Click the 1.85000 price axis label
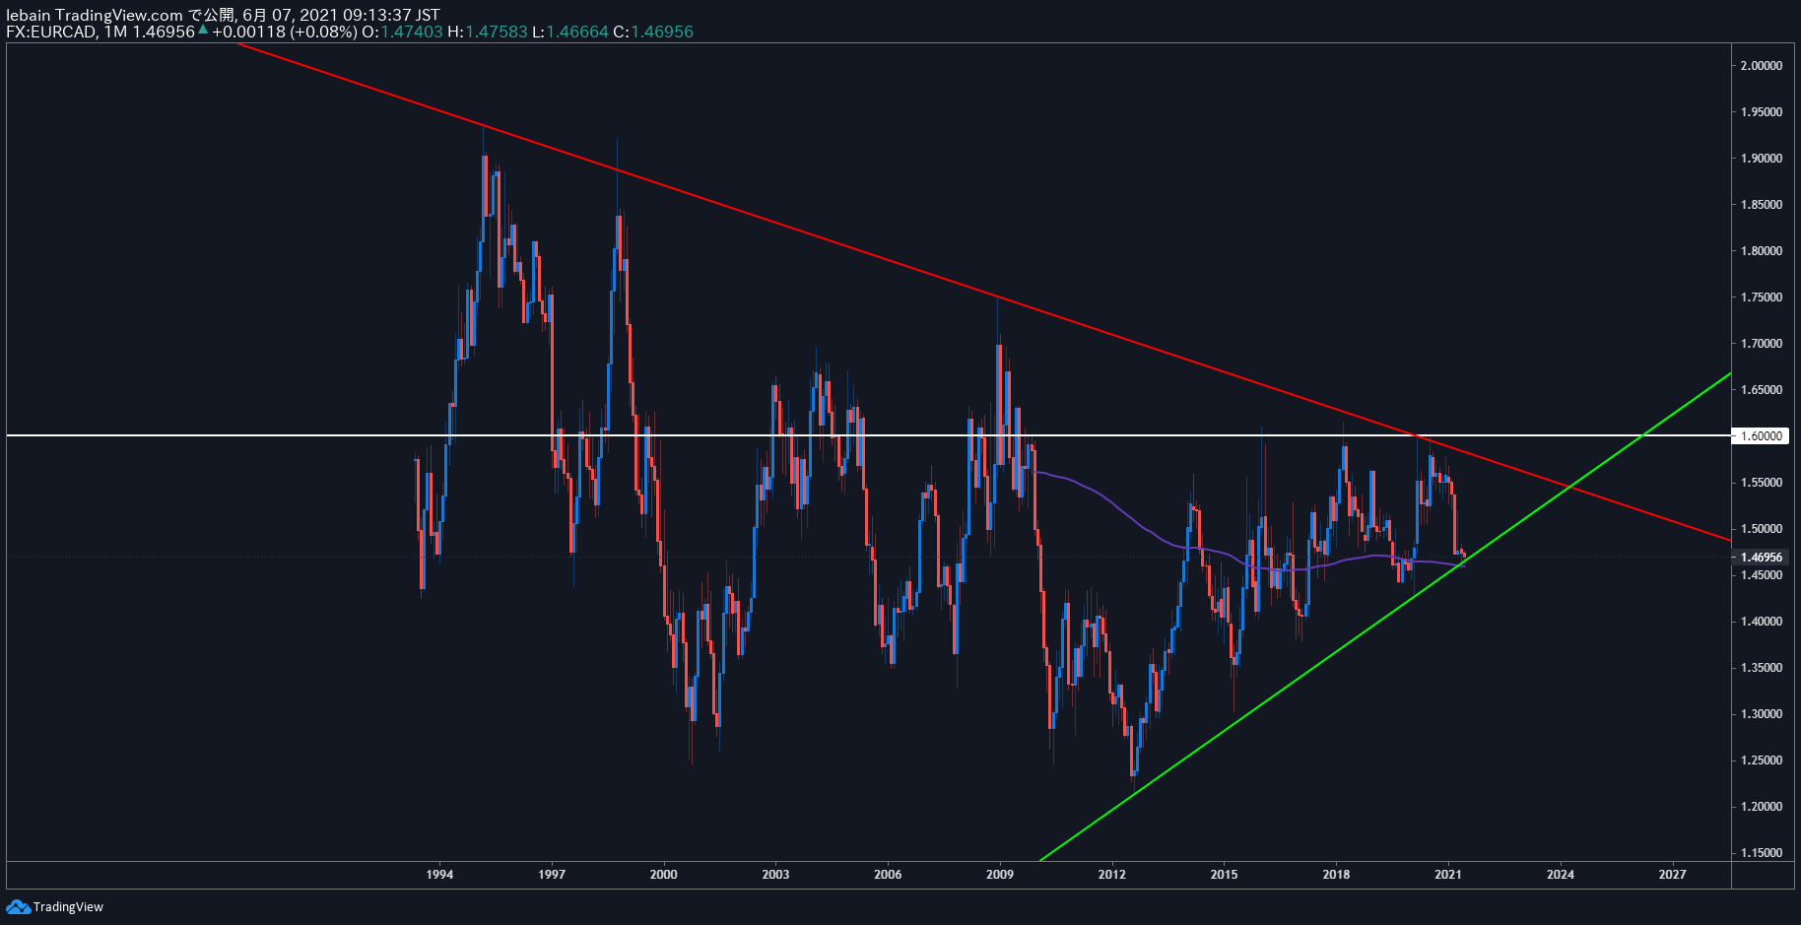 1762,205
